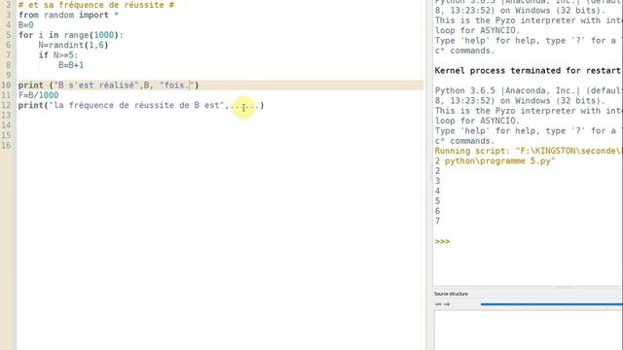Click the empty Source structure outline list
The image size is (623, 350).
(529, 331)
